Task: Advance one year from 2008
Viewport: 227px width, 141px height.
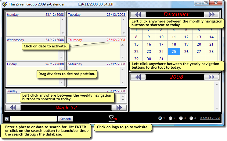Action: [x=211, y=77]
